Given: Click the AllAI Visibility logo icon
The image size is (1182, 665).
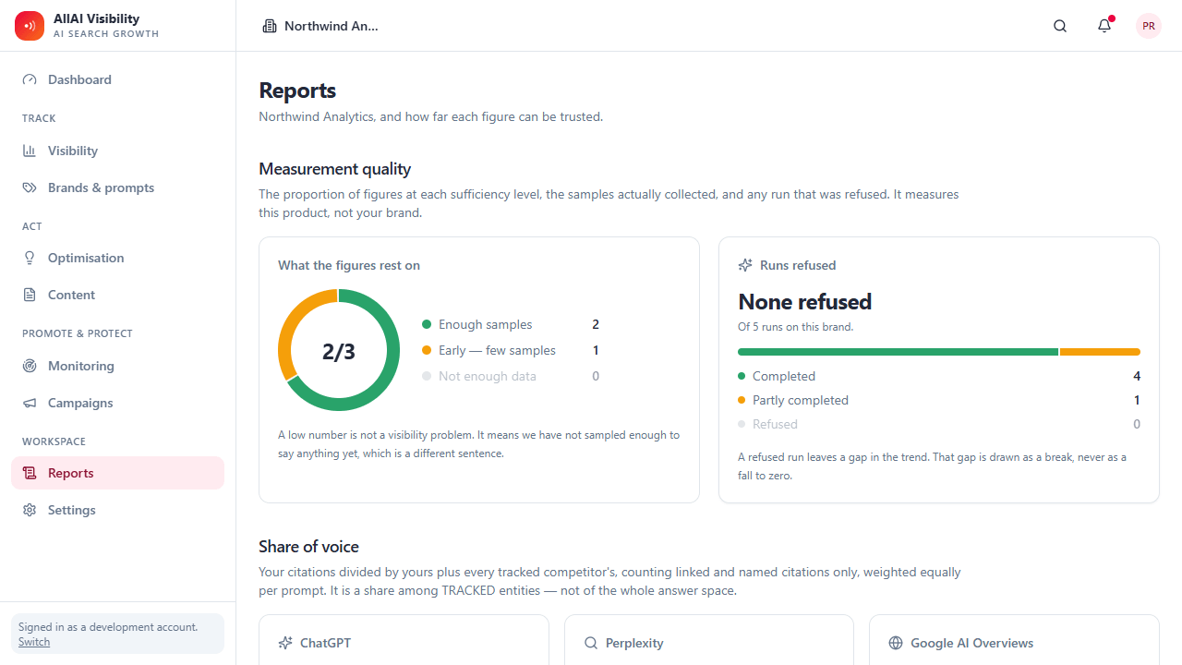Looking at the screenshot, I should [x=30, y=26].
